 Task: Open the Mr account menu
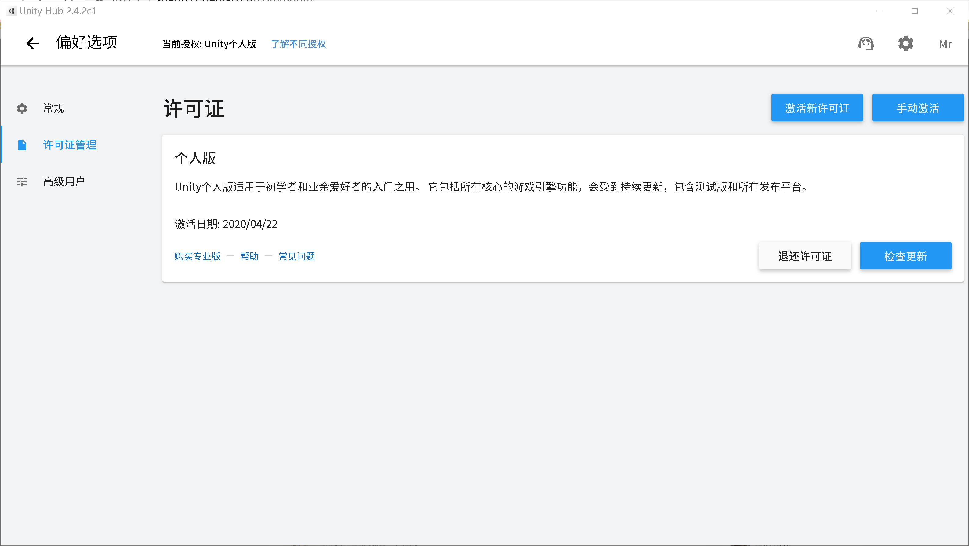(945, 44)
